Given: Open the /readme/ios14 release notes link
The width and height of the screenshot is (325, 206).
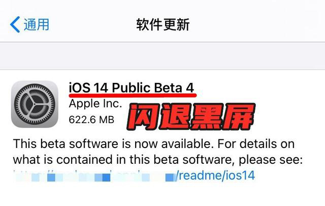Looking at the screenshot, I should click(x=215, y=175).
